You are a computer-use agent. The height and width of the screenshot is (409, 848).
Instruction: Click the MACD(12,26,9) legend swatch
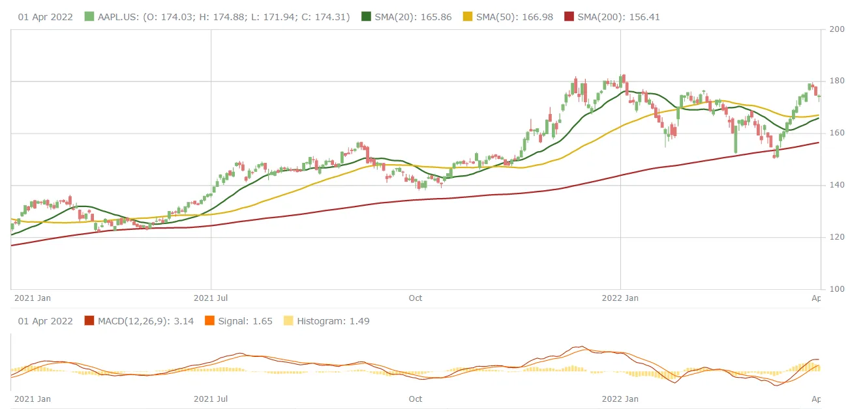[89, 321]
